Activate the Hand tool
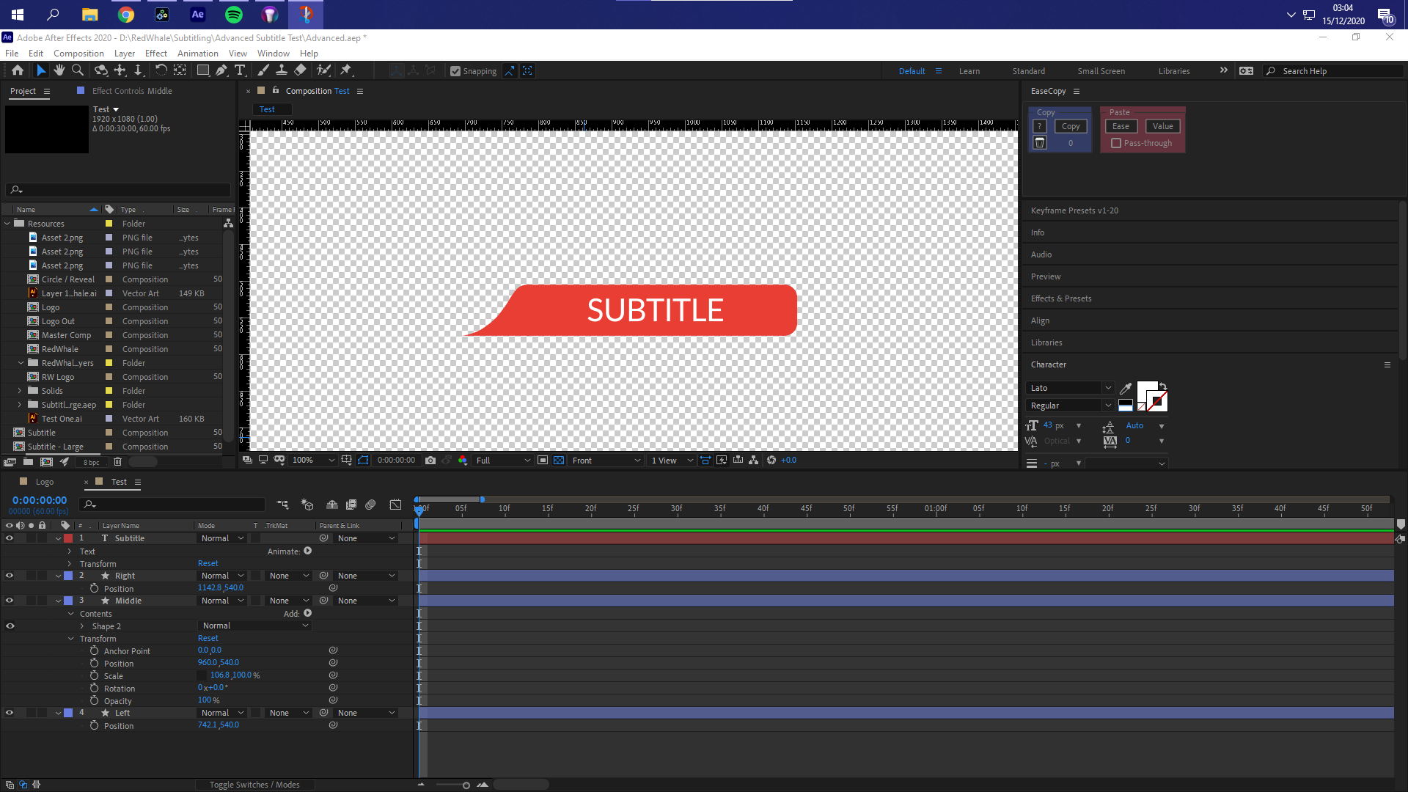 click(59, 70)
